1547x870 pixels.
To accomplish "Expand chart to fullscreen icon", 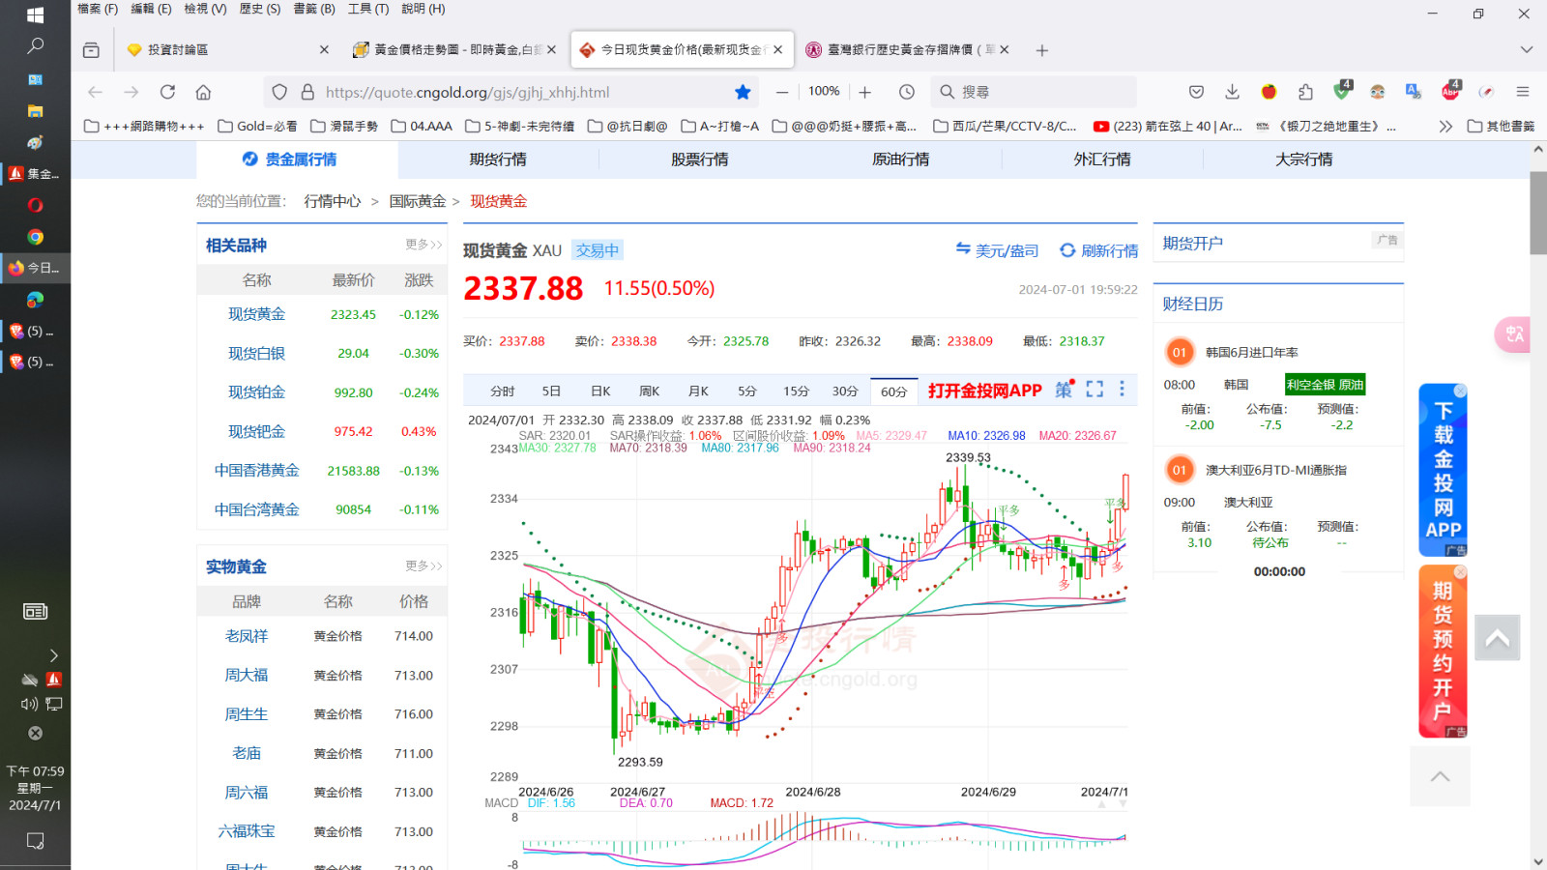I will point(1095,389).
